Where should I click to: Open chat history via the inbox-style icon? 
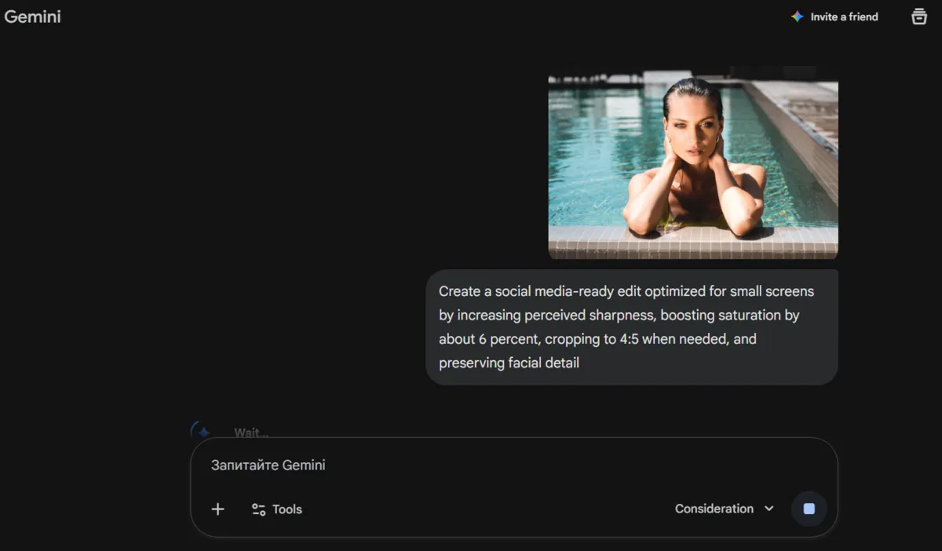click(918, 16)
